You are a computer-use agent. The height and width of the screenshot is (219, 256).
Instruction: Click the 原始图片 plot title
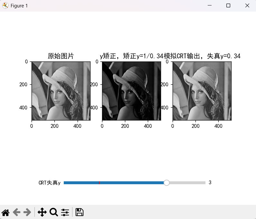[61, 56]
